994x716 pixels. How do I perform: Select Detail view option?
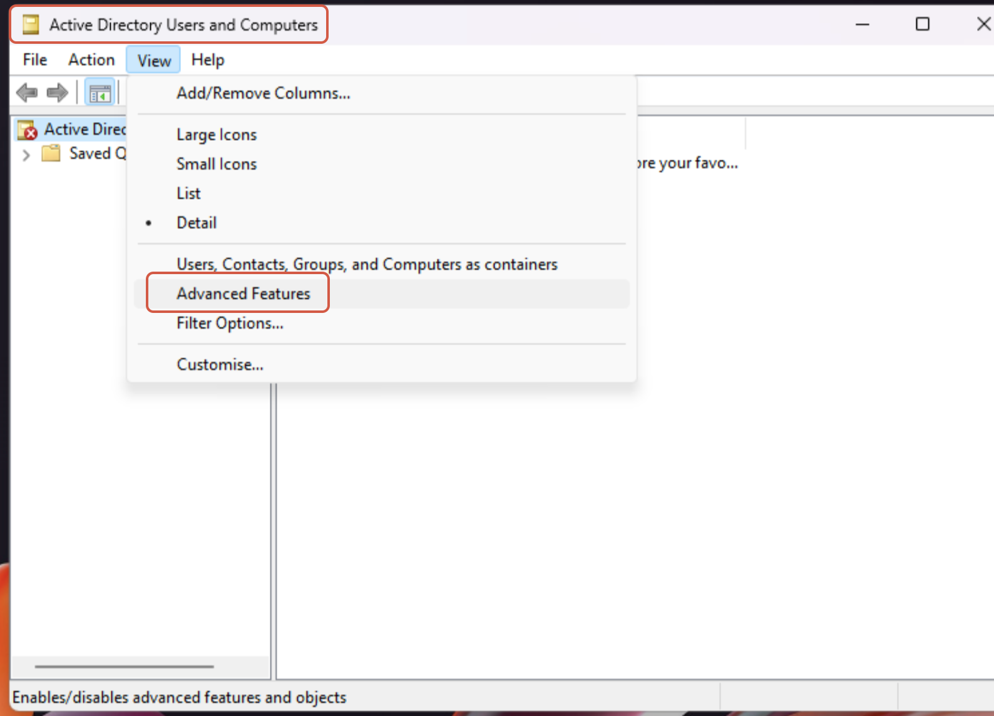pos(382,223)
